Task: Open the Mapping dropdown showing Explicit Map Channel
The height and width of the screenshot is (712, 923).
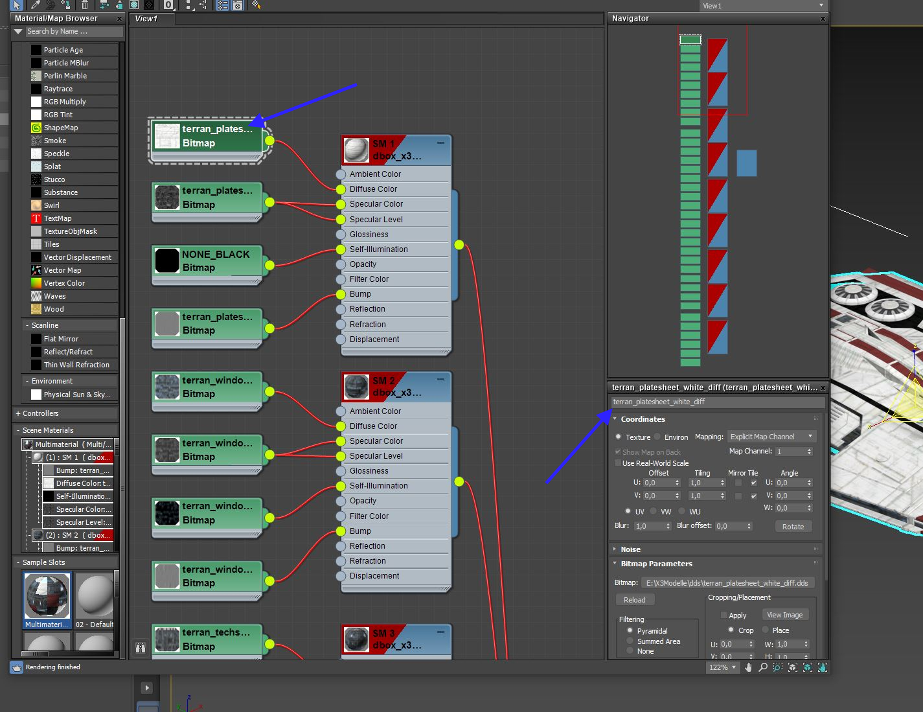Action: pyautogui.click(x=771, y=437)
